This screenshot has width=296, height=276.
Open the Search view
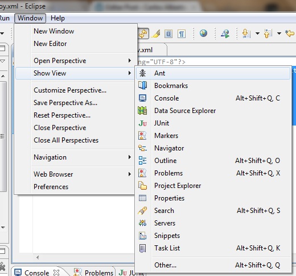pyautogui.click(x=213, y=211)
